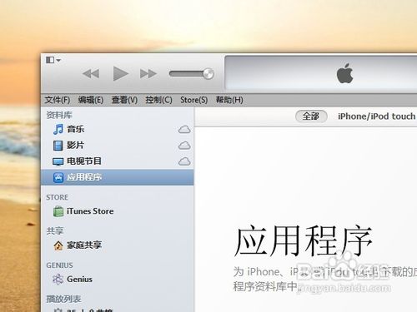
Task: Click the 播放列表 section header
Action: click(x=63, y=299)
